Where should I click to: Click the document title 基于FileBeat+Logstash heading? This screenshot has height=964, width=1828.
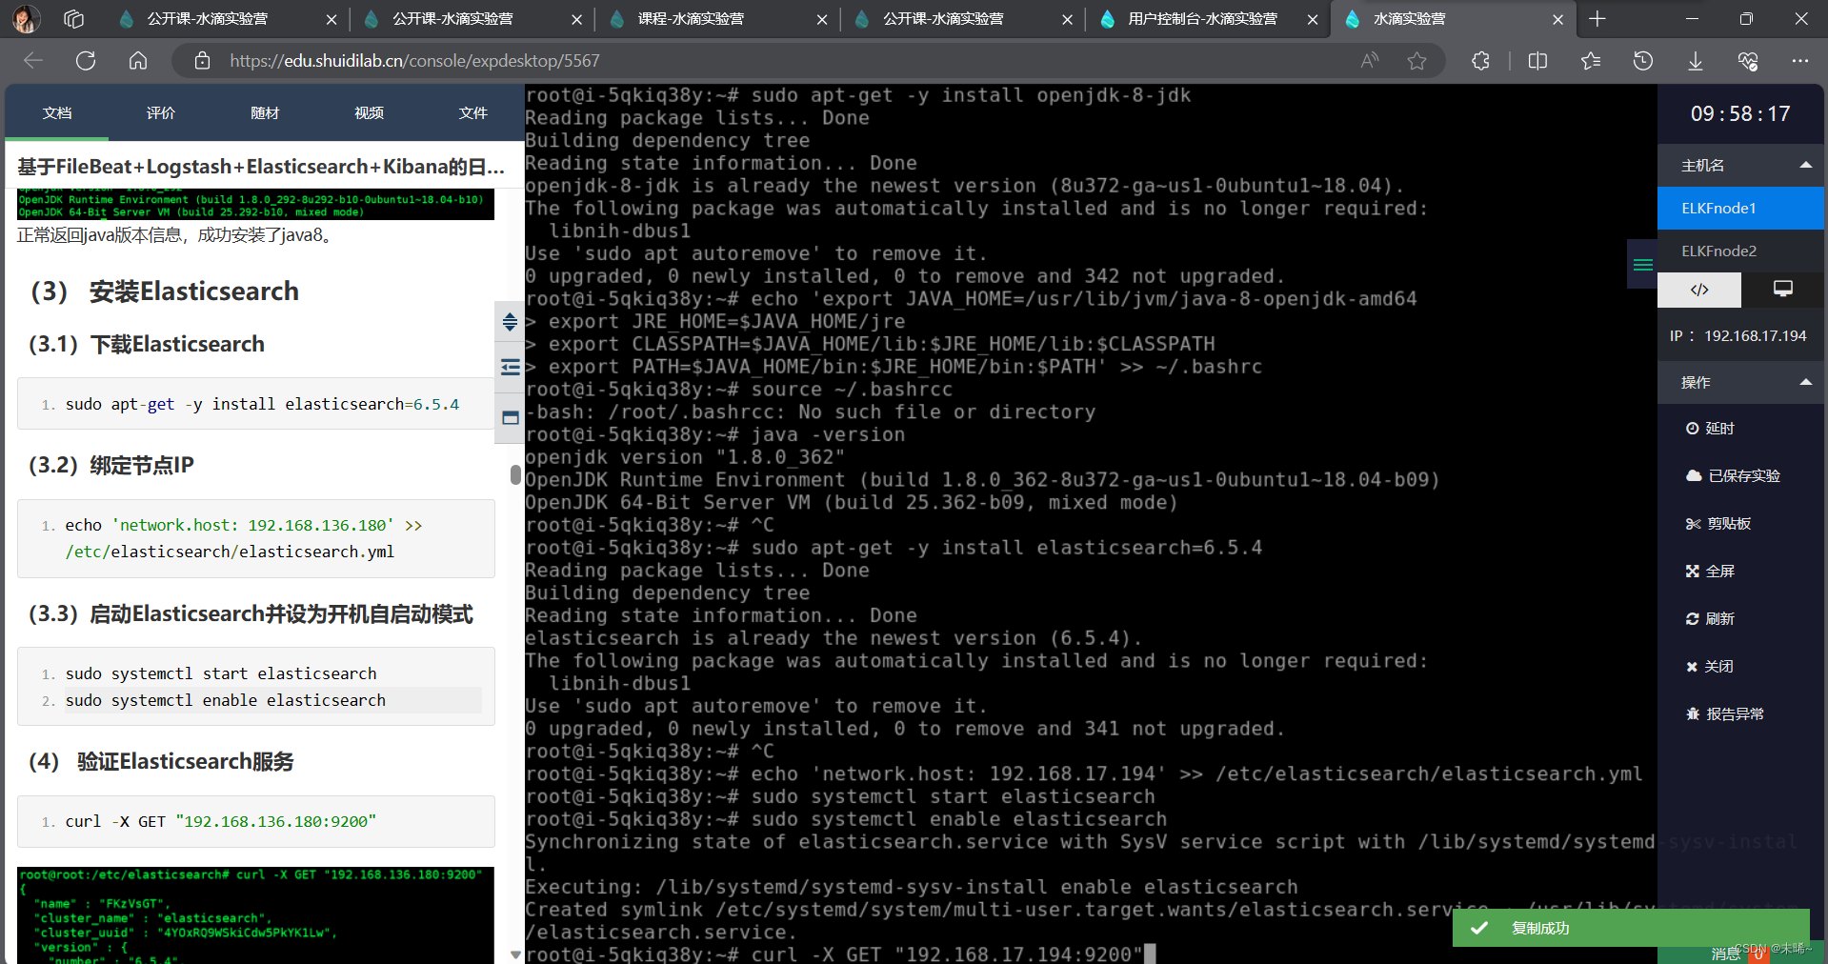point(261,167)
